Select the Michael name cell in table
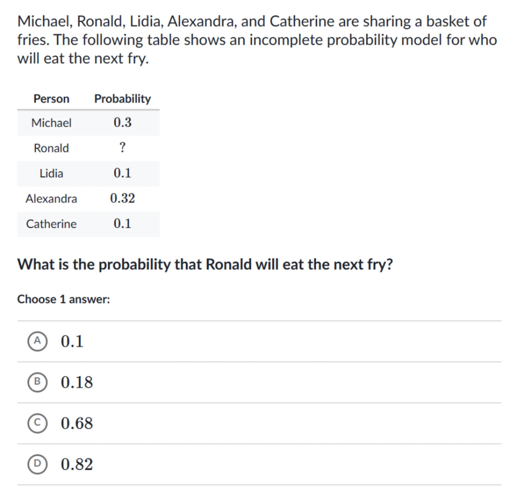The height and width of the screenshot is (498, 531). 51,123
